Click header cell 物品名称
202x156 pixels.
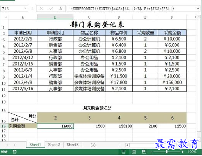(89, 33)
